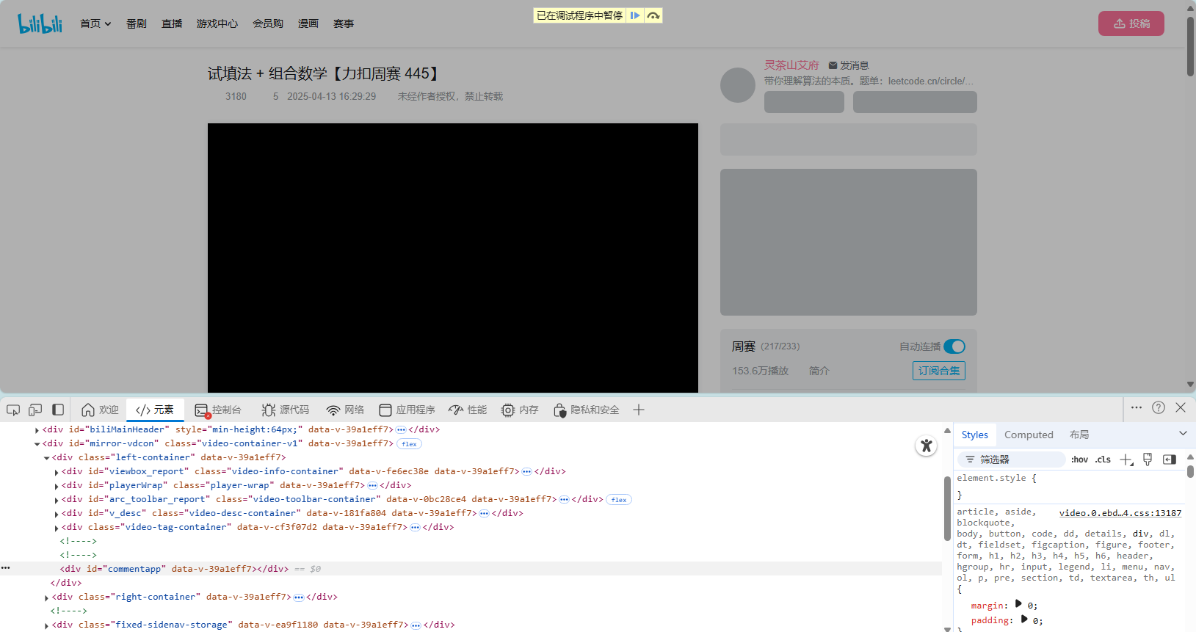Viewport: 1196px width, 632px height.
Task: Toggle .cls element classes panel
Action: [x=1103, y=460]
